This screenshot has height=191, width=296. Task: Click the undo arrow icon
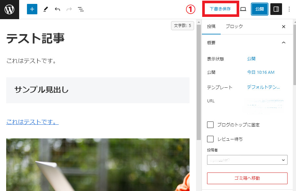(57, 9)
